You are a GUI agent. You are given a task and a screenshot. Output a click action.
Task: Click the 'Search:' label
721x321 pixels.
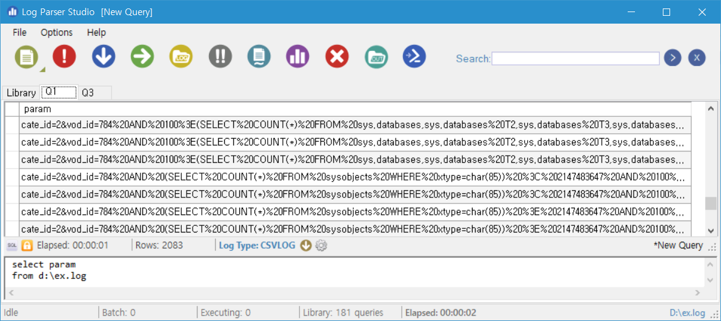click(473, 59)
